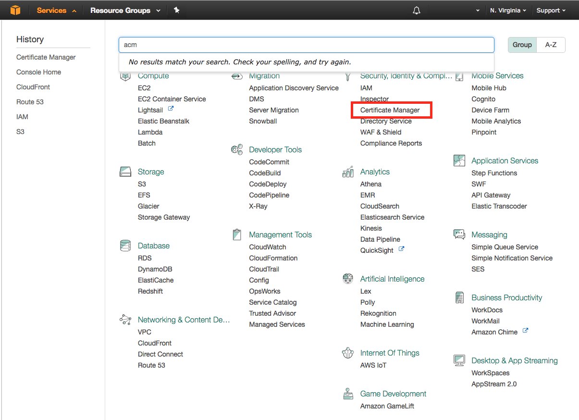Open the Cognito service

coord(483,99)
